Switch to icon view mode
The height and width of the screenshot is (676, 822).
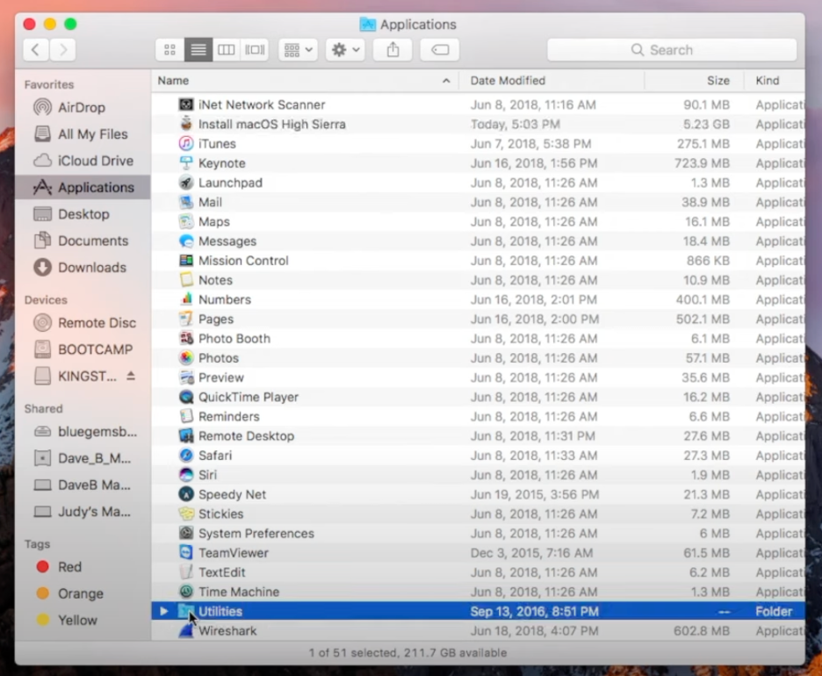coord(169,50)
